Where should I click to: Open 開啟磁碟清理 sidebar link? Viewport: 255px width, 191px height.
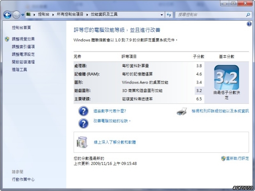coord(23,62)
